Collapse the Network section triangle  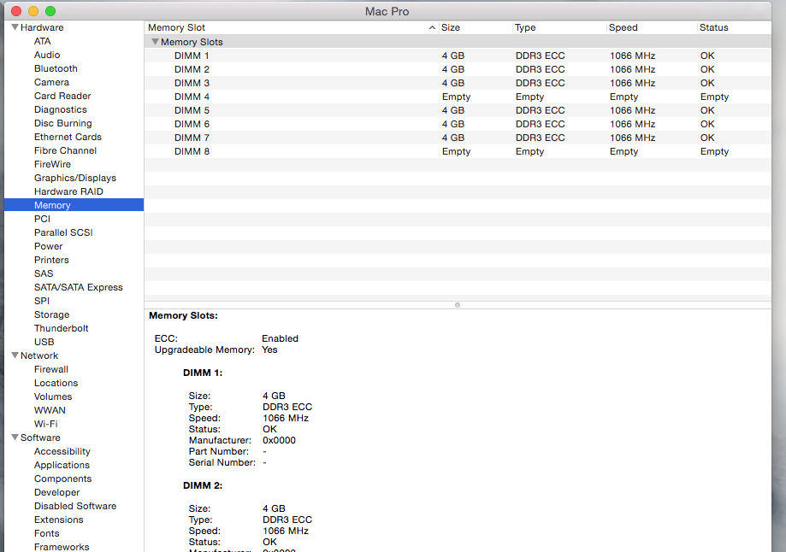point(15,355)
